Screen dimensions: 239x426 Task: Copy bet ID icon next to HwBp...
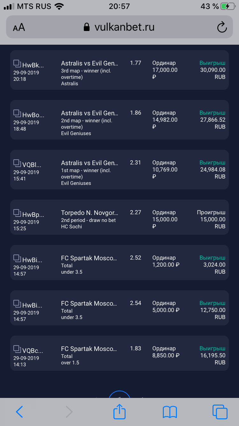17,213
